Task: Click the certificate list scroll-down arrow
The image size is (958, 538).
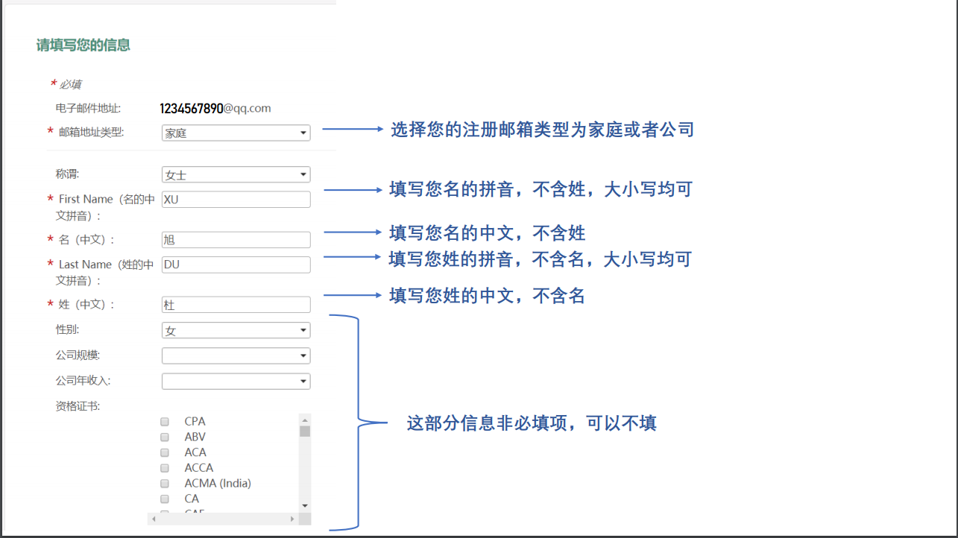Action: (305, 506)
